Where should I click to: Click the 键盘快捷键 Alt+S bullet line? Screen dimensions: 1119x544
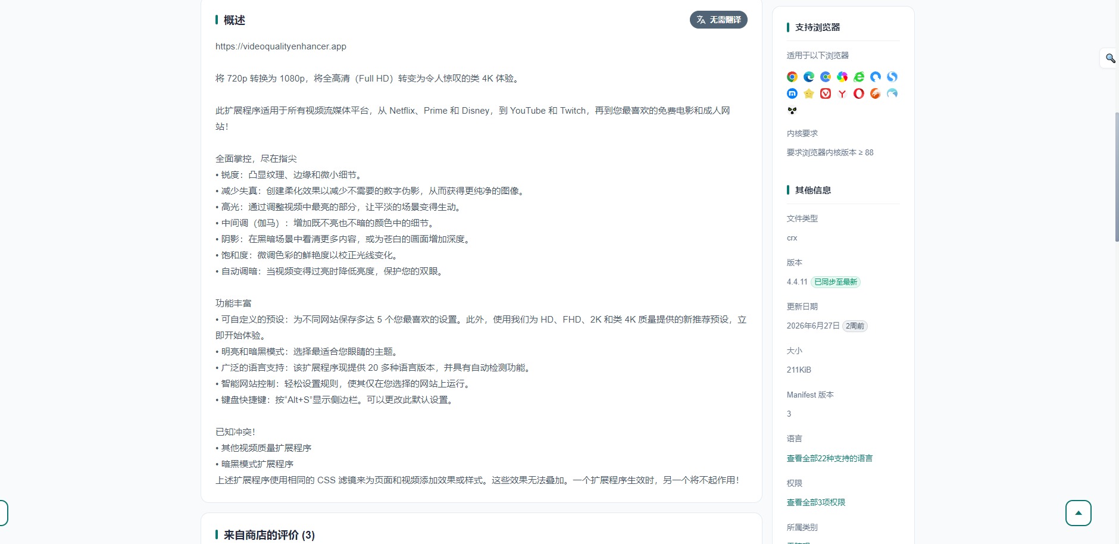pyautogui.click(x=336, y=400)
